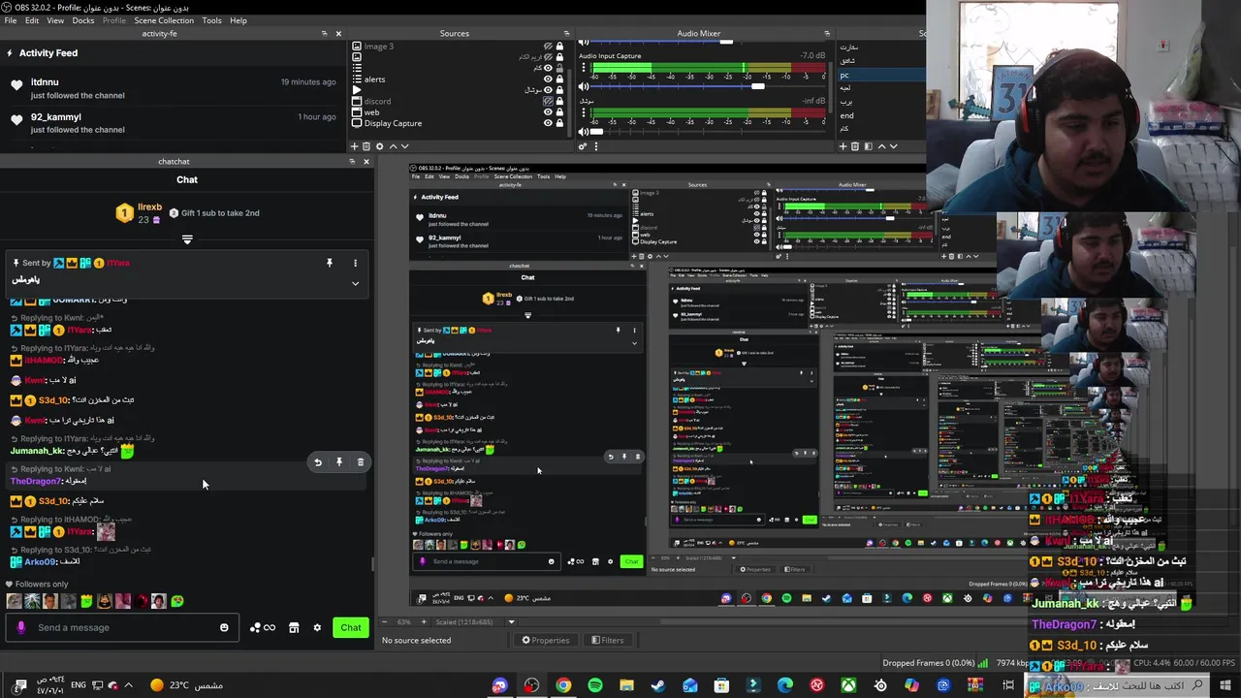1241x698 pixels.
Task: Mute Audio Input Capture speaker icon
Action: [x=584, y=87]
